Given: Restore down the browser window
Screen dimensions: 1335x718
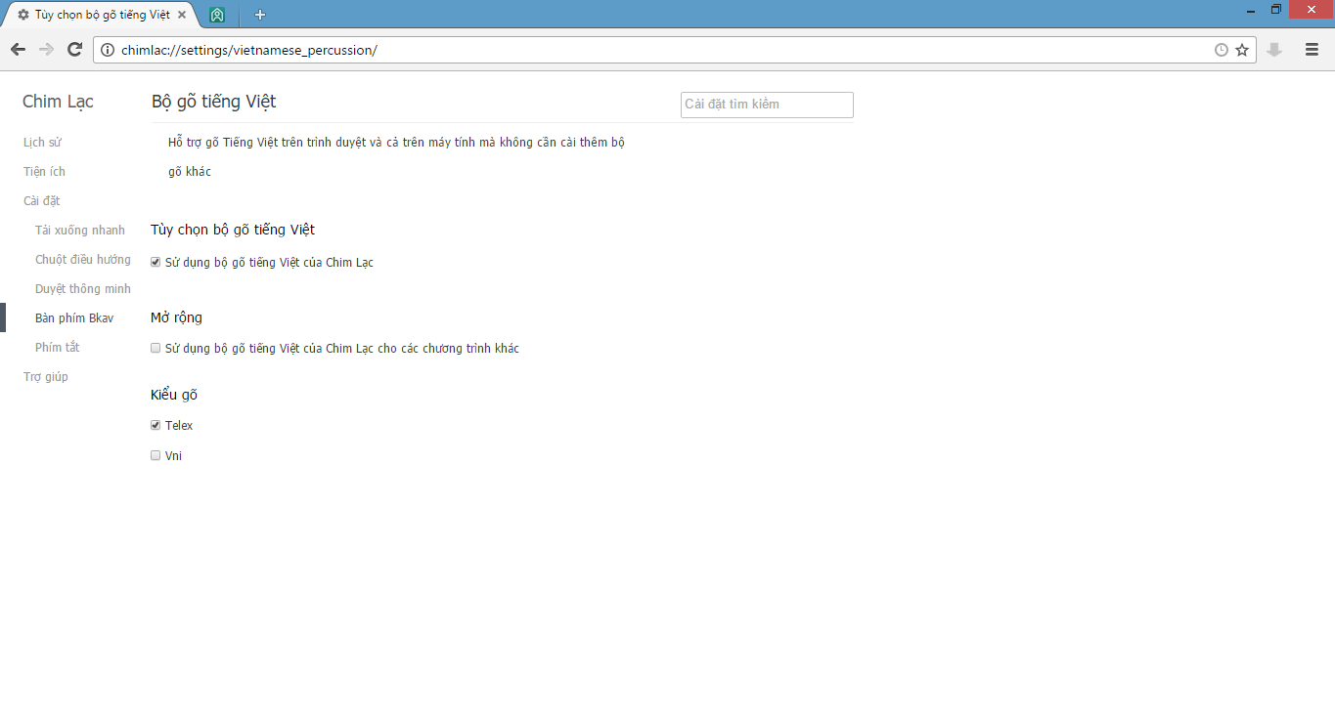Looking at the screenshot, I should tap(1276, 10).
